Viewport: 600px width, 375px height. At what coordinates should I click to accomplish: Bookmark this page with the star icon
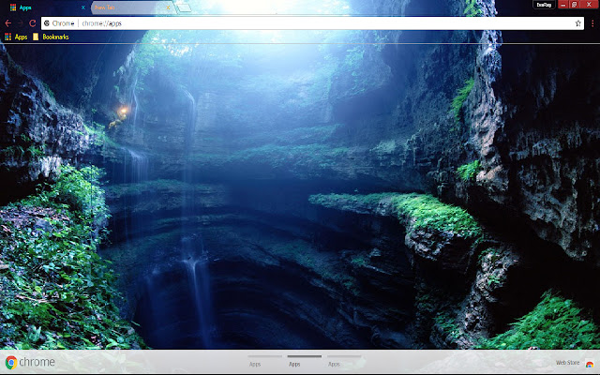(577, 23)
